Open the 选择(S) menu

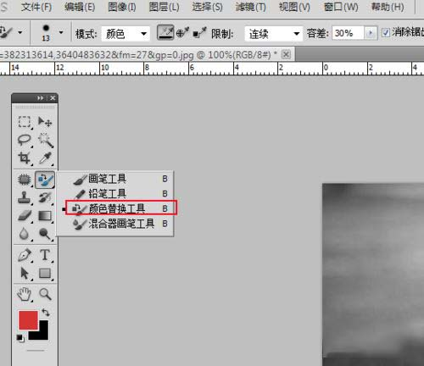tap(207, 7)
